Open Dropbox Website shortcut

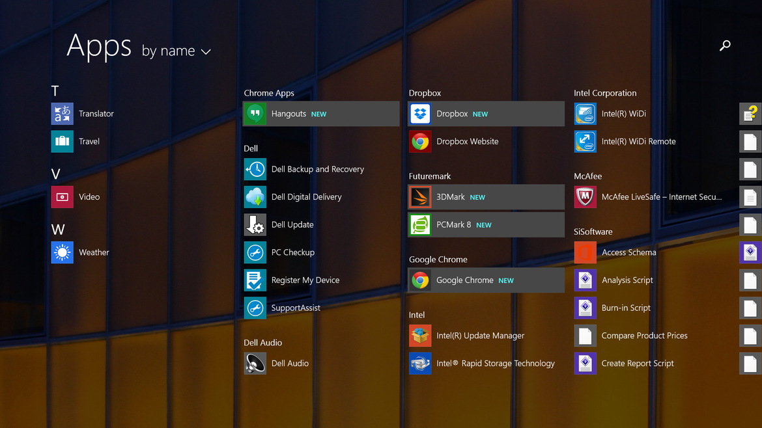[x=454, y=141]
